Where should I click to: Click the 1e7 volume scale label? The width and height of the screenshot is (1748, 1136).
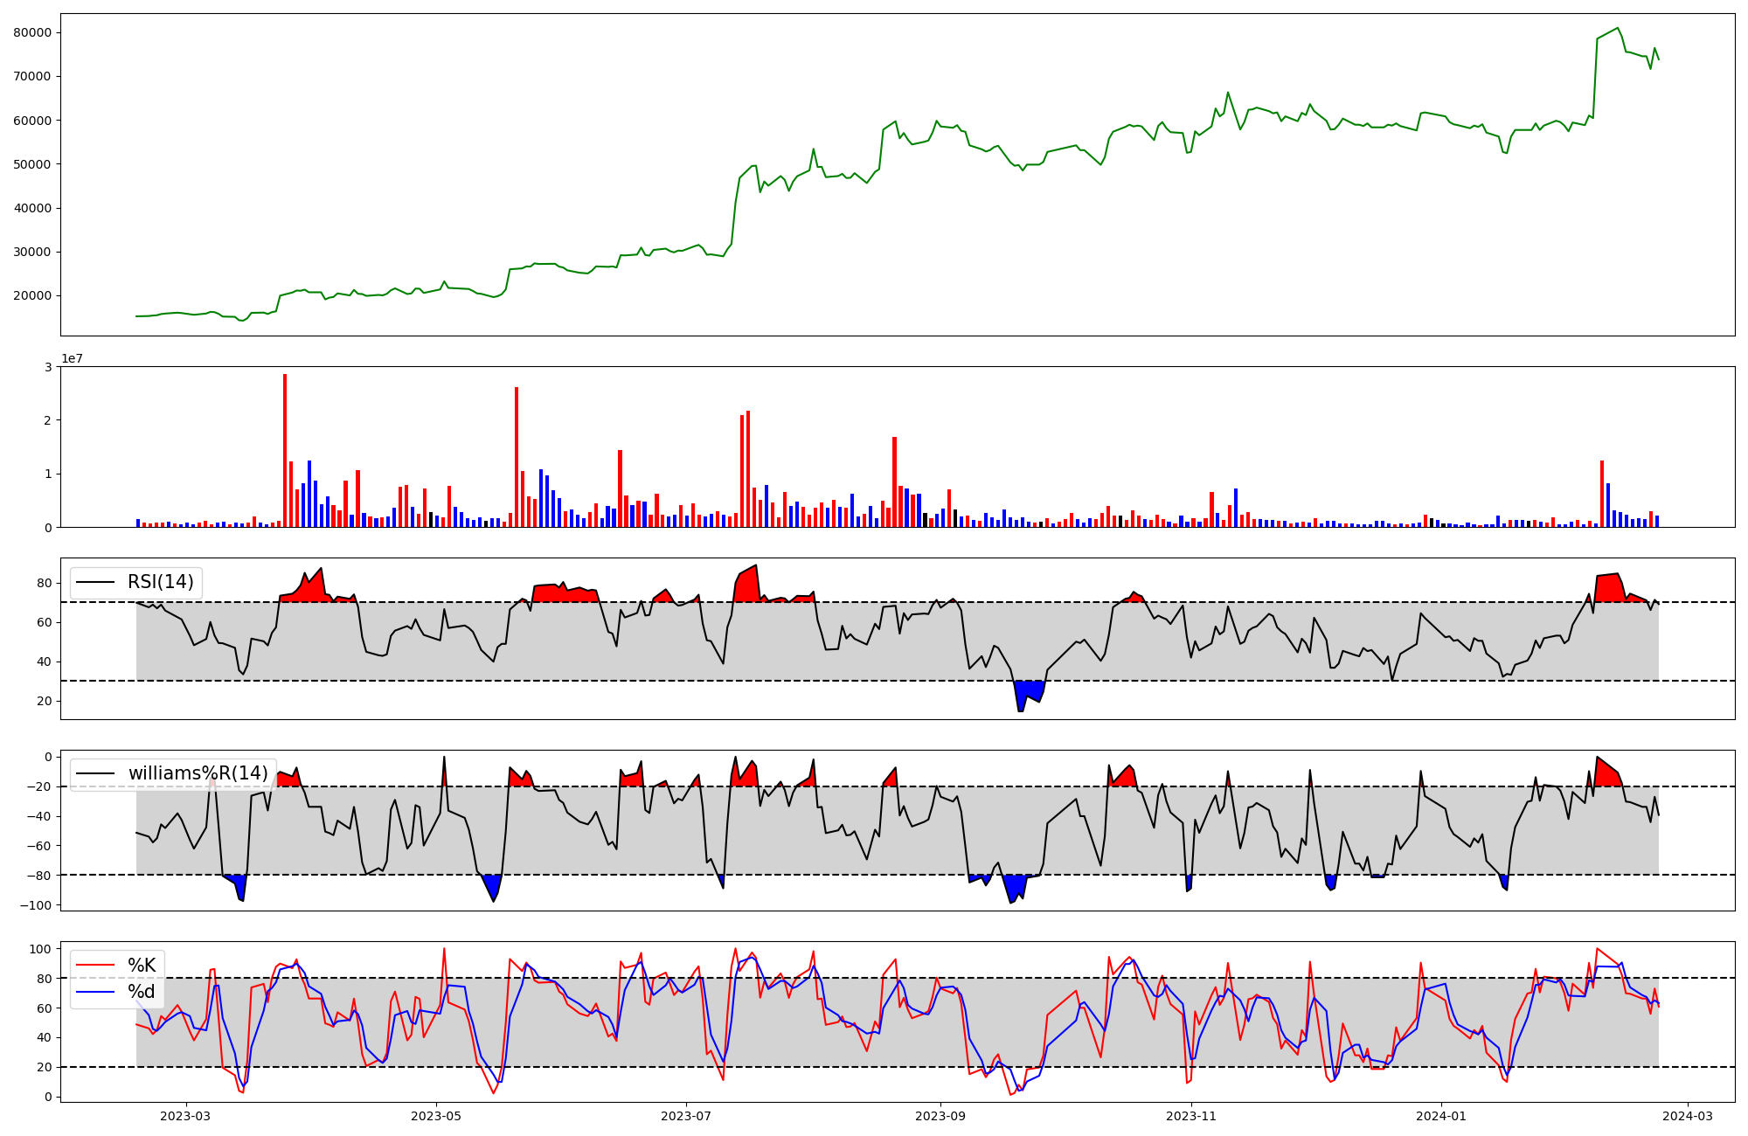[x=72, y=358]
